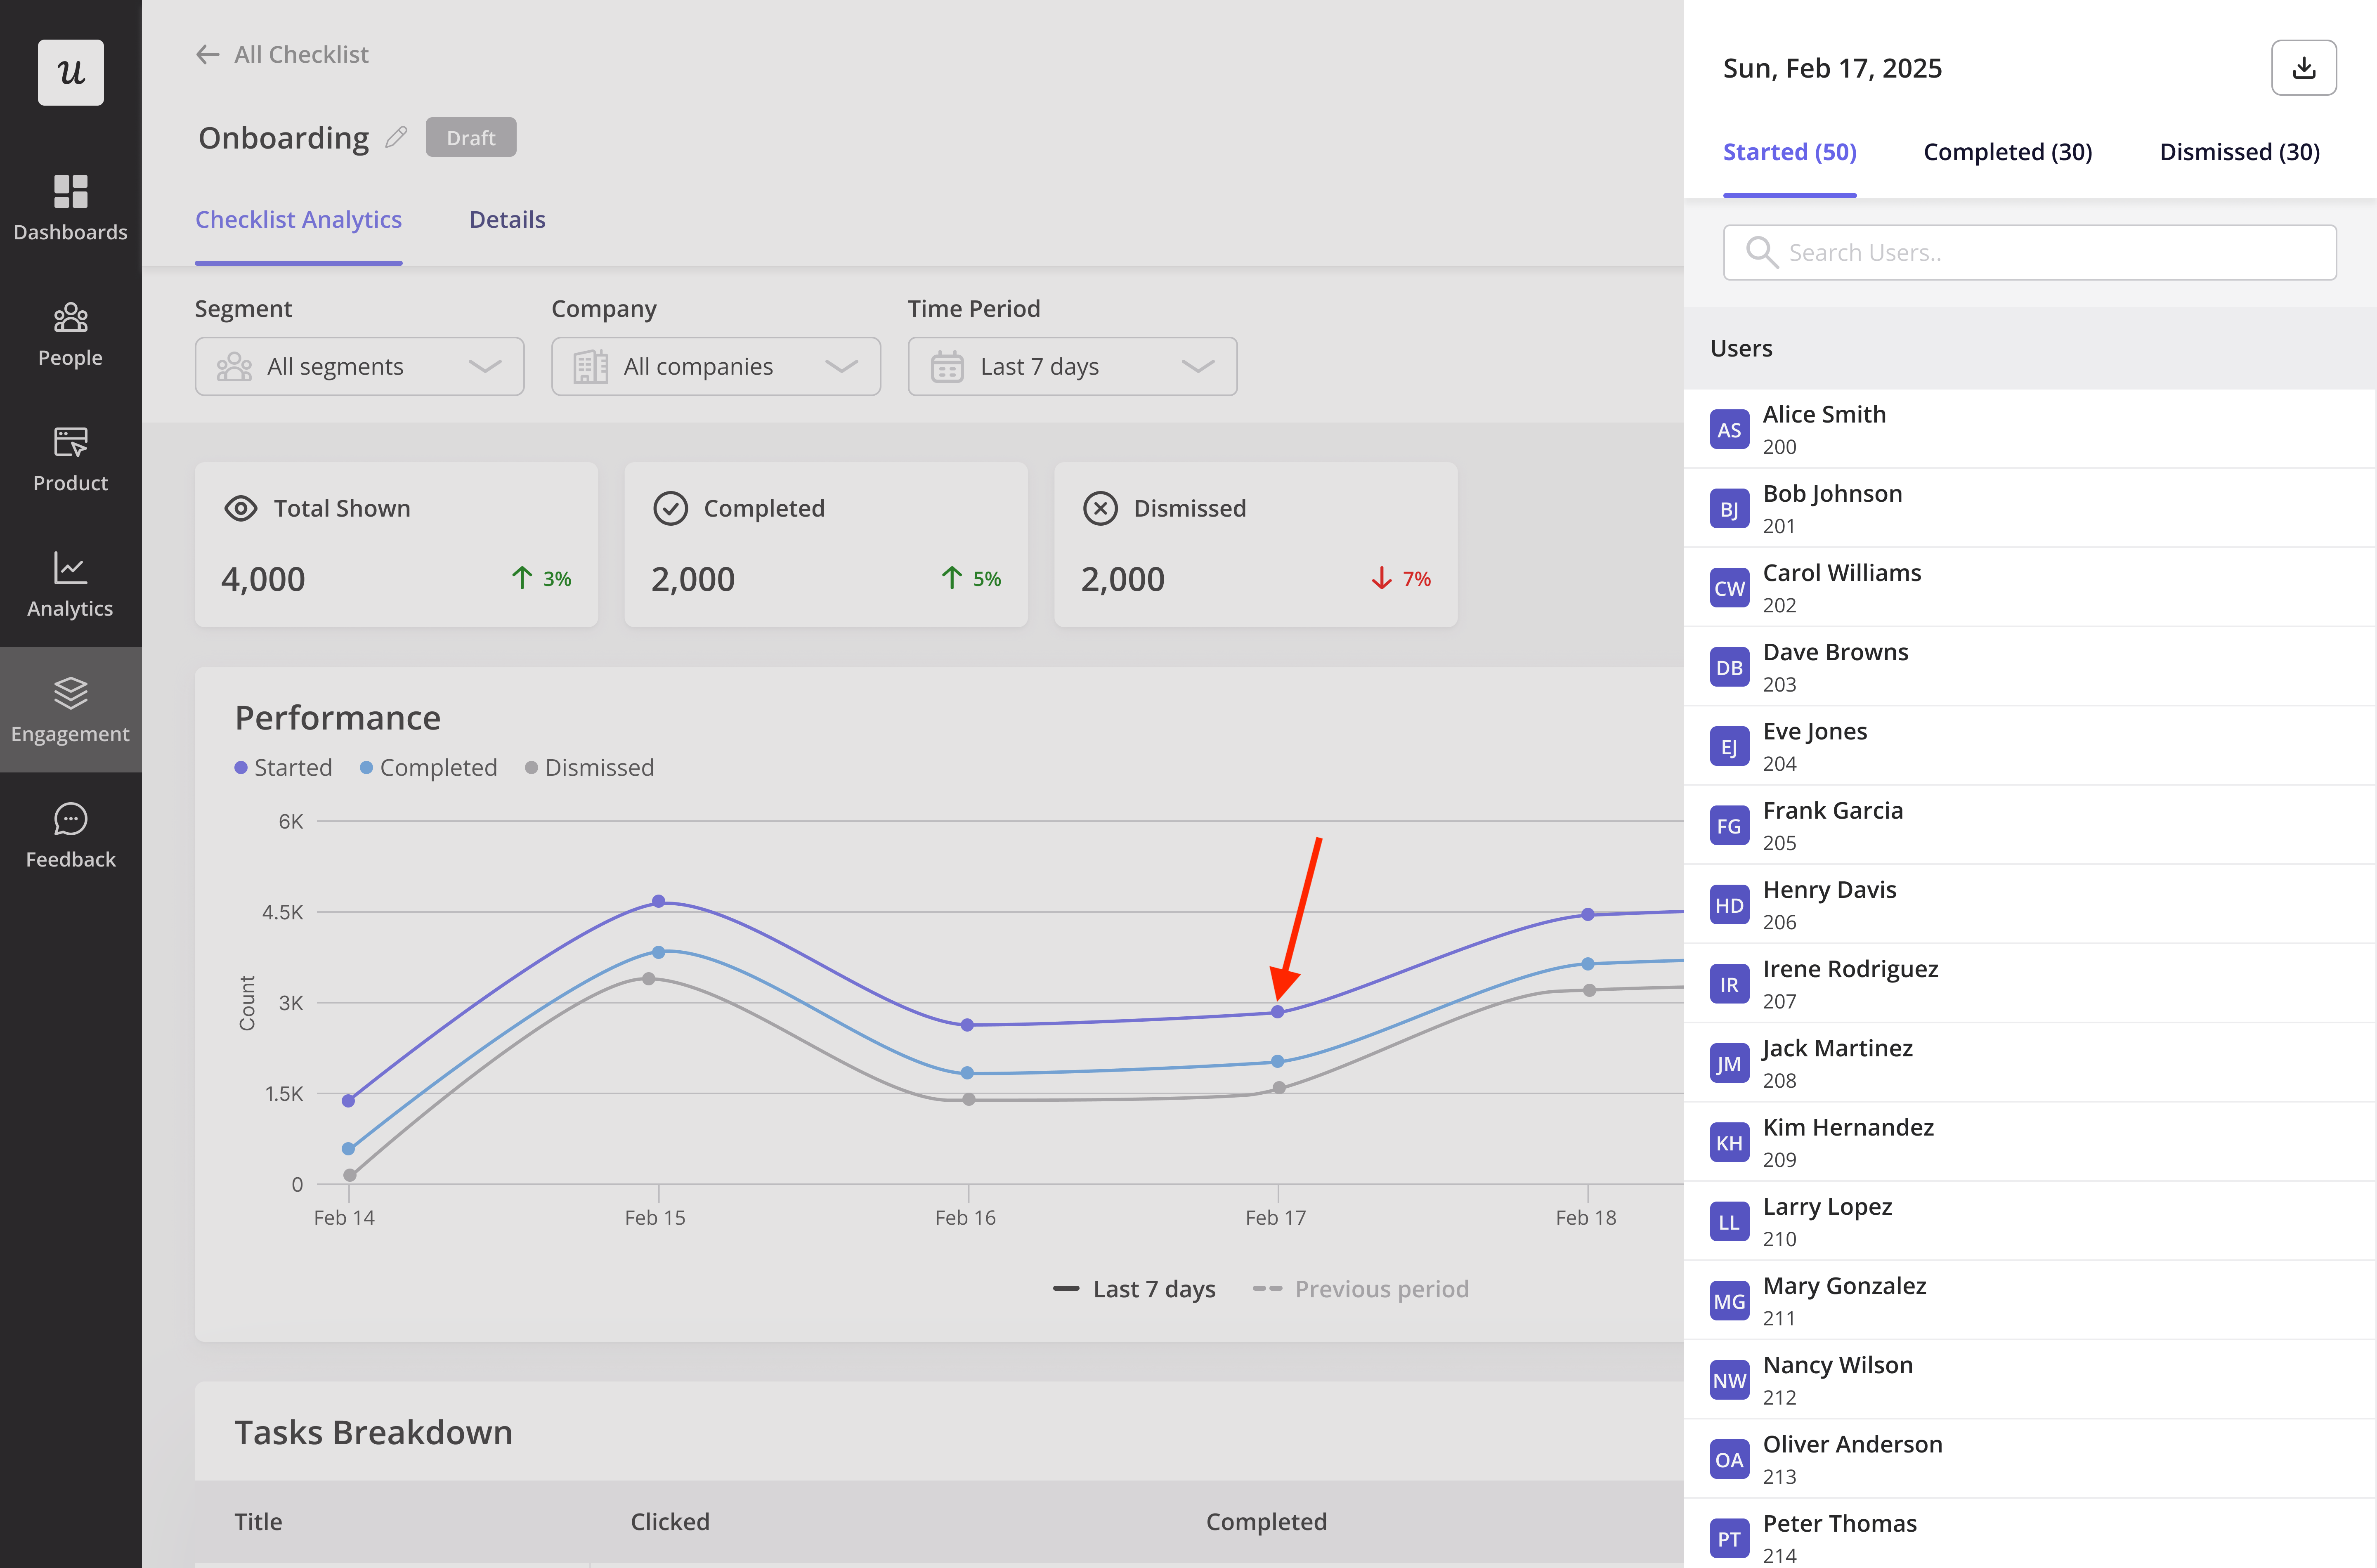The width and height of the screenshot is (2377, 1568).
Task: Download user list for Feb 17
Action: 2303,68
